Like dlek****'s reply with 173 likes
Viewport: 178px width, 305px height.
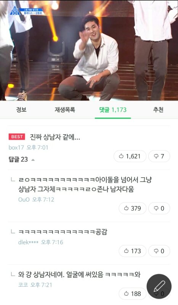132,251
